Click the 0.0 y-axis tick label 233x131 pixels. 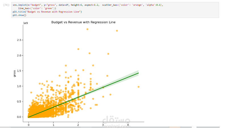[x=19, y=117]
